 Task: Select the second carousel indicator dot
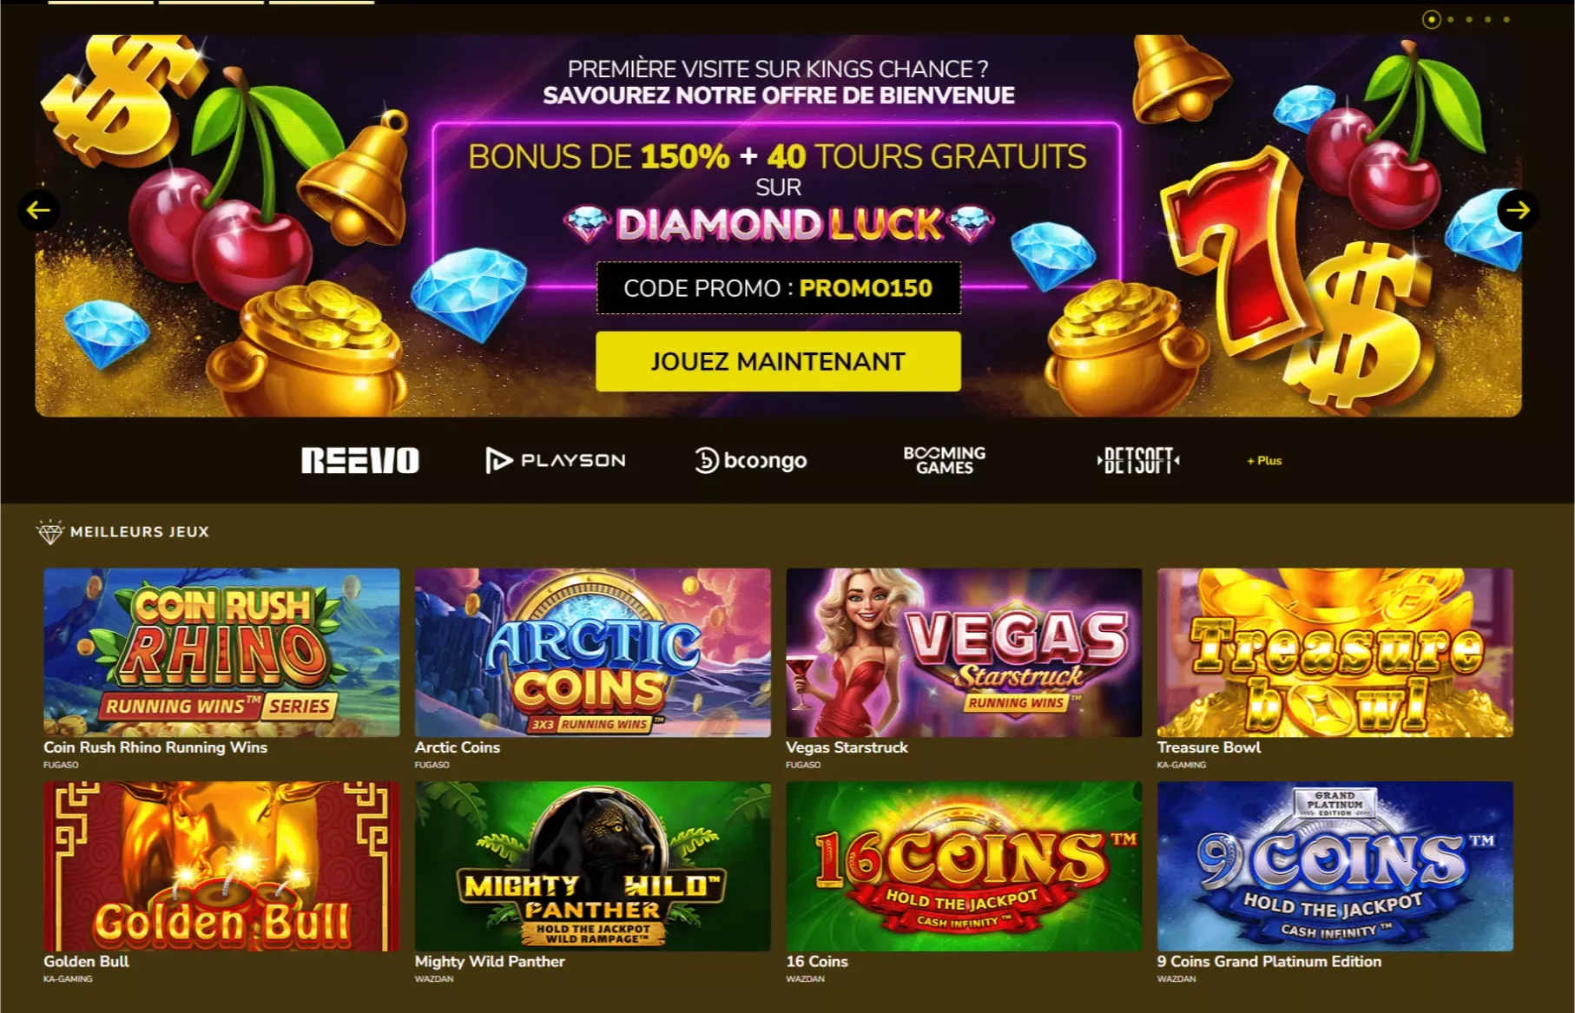(1451, 19)
